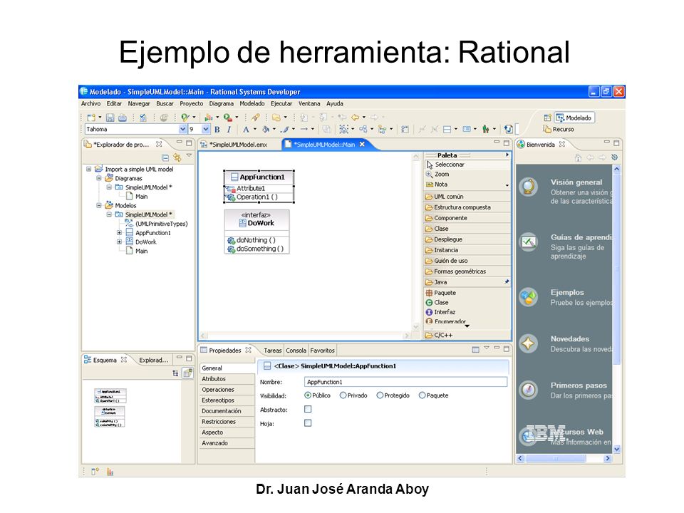Screen dimensions: 684x513
Task: Open the Tahoma font name dropdown
Action: click(183, 129)
